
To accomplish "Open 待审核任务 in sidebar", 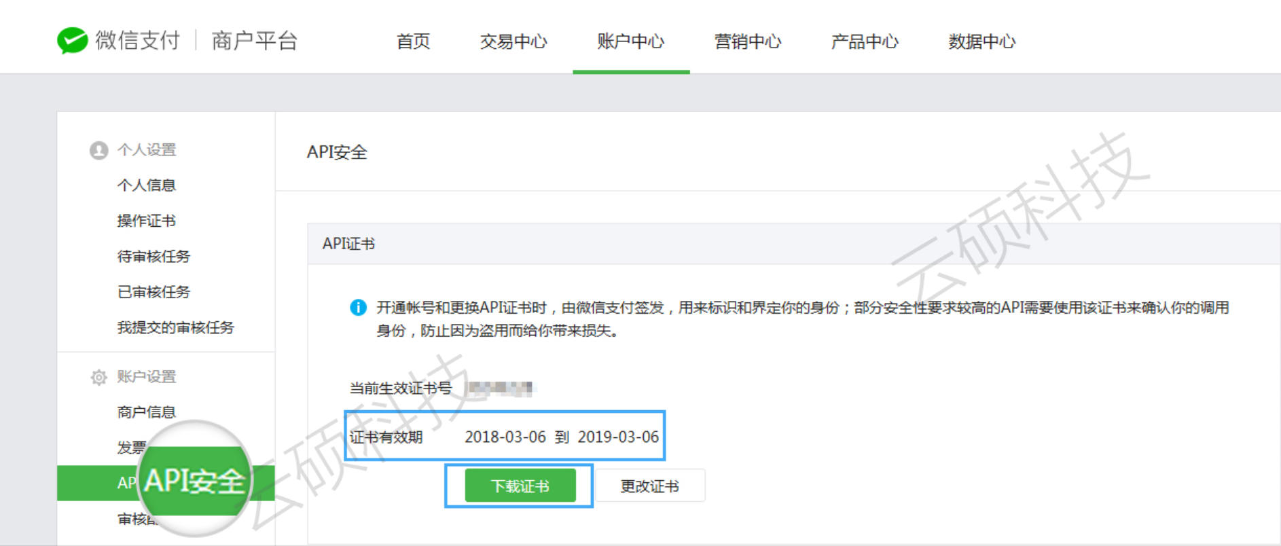I will point(154,257).
